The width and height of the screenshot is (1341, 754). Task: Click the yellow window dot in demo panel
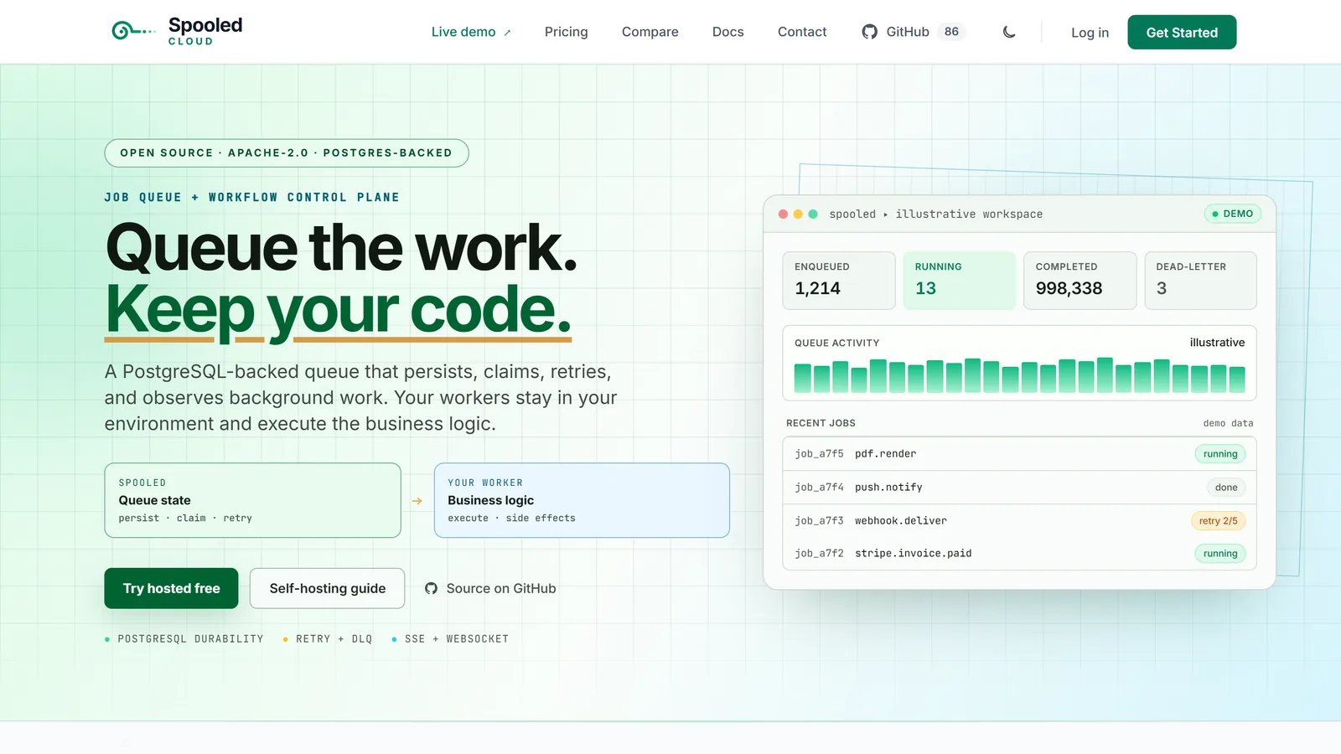click(798, 214)
